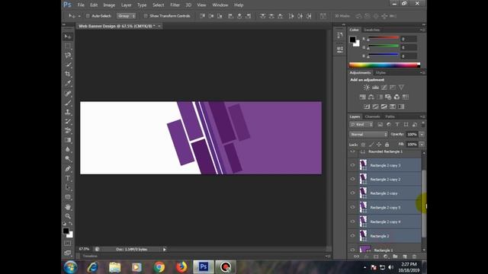Select the Brush tool
The image size is (488, 274).
coord(68,103)
